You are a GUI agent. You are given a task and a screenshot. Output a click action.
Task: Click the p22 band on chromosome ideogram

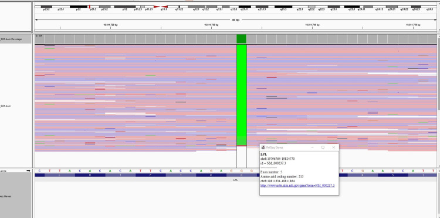pyautogui.click(x=79, y=6)
